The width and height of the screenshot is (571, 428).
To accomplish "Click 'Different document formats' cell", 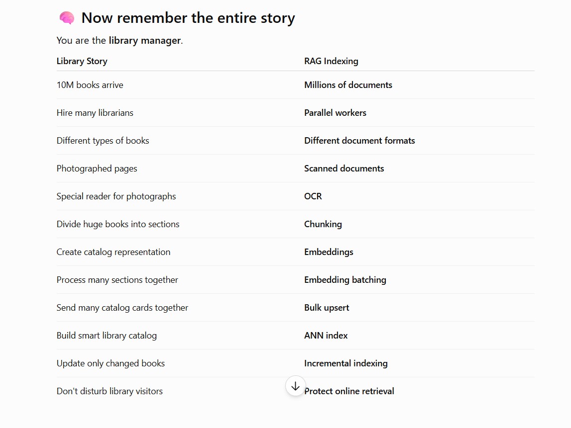I will click(359, 140).
